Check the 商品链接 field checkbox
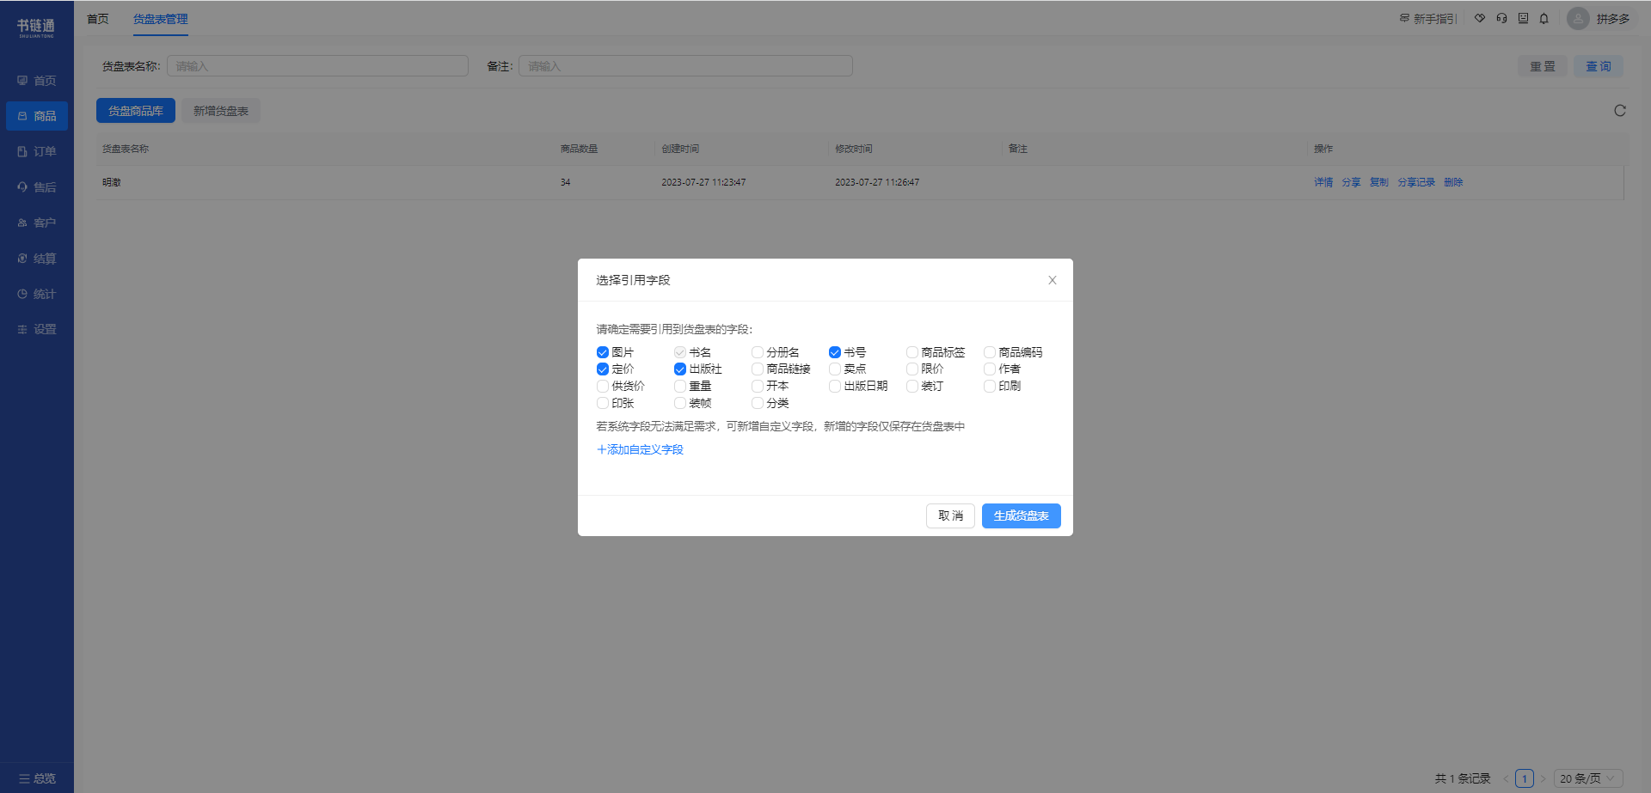This screenshot has height=793, width=1651. 757,369
